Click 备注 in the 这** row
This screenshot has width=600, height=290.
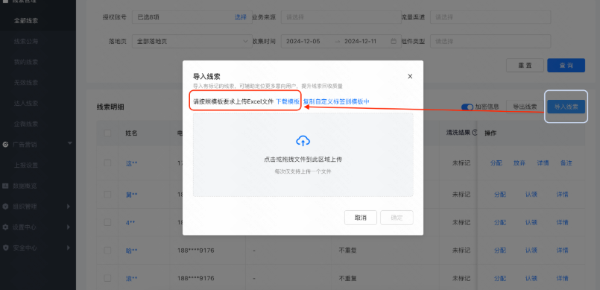(x=566, y=163)
